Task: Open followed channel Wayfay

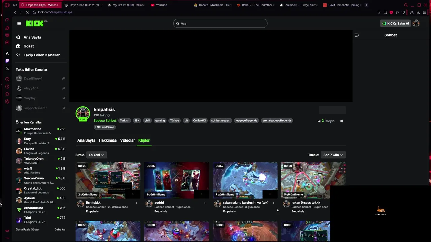Action: 41,98
